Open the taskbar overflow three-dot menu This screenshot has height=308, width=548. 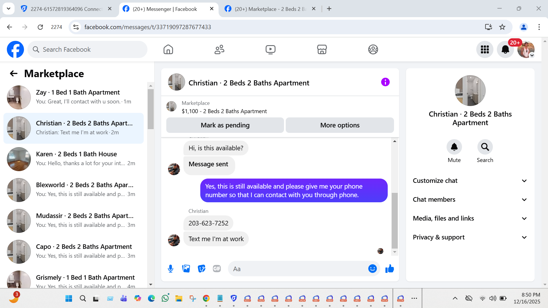coord(414,298)
